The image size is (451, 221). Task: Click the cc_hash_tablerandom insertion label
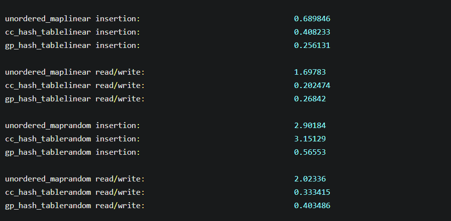tap(73, 139)
